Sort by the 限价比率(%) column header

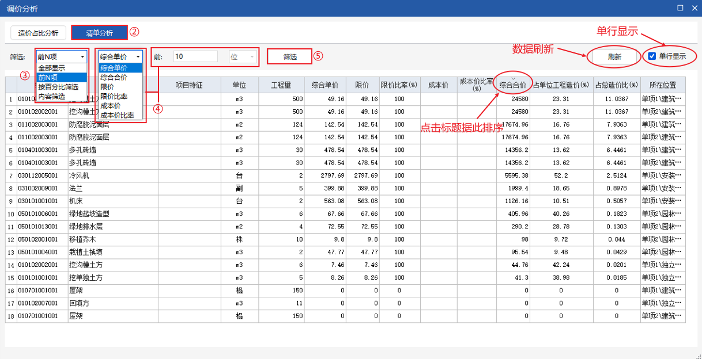pyautogui.click(x=399, y=85)
